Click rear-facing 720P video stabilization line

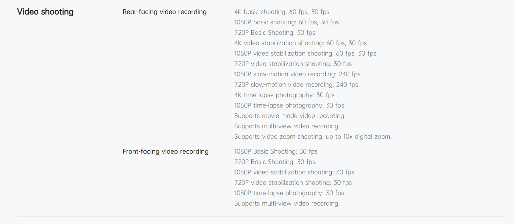click(293, 64)
